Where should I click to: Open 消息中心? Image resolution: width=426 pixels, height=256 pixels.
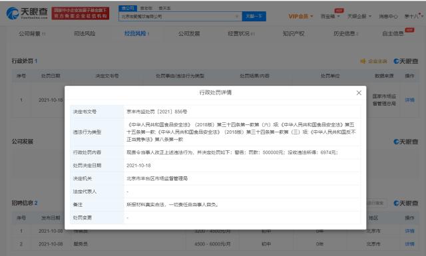point(388,17)
